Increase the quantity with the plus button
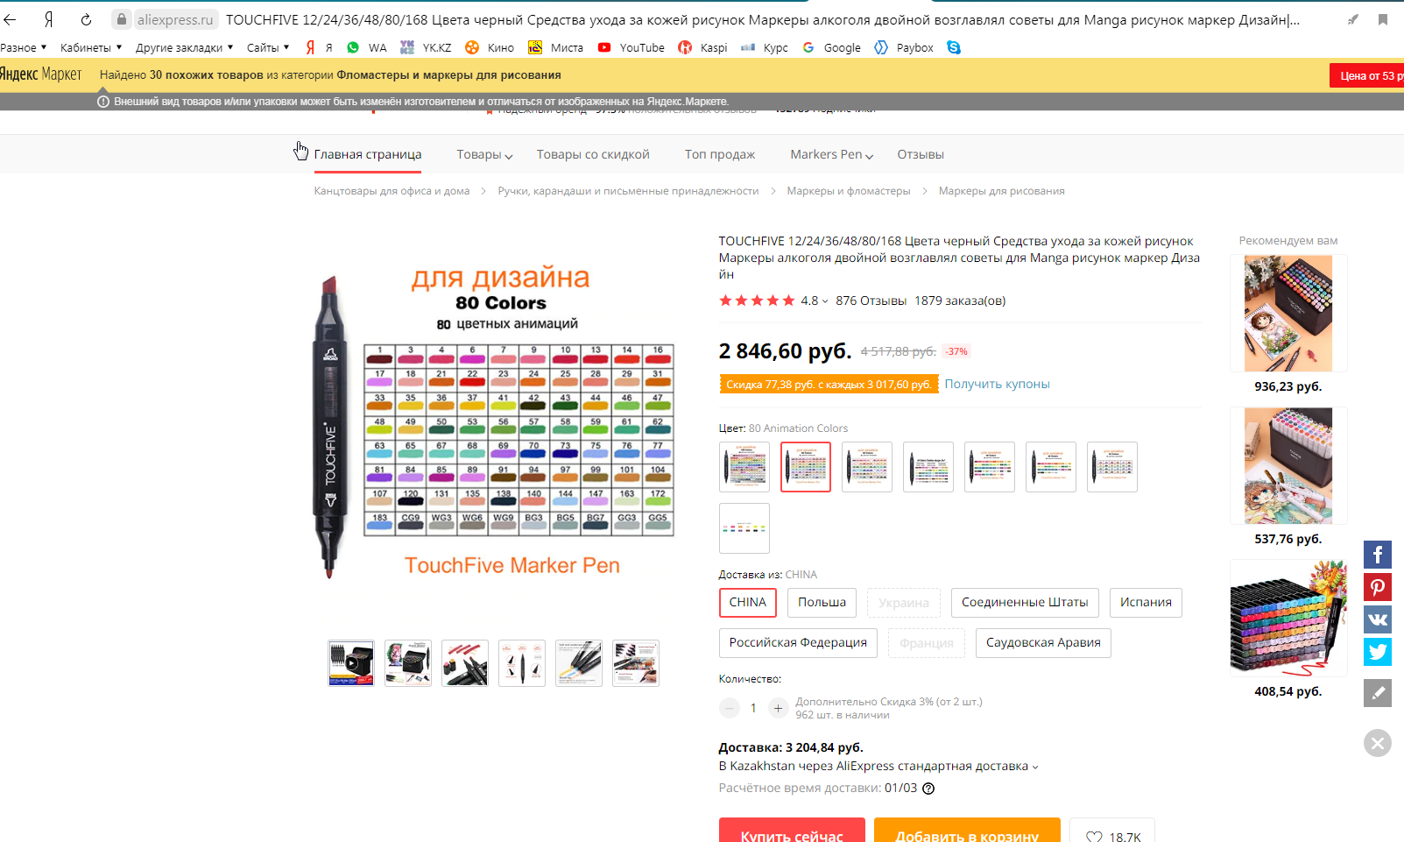The image size is (1404, 842). 778,708
